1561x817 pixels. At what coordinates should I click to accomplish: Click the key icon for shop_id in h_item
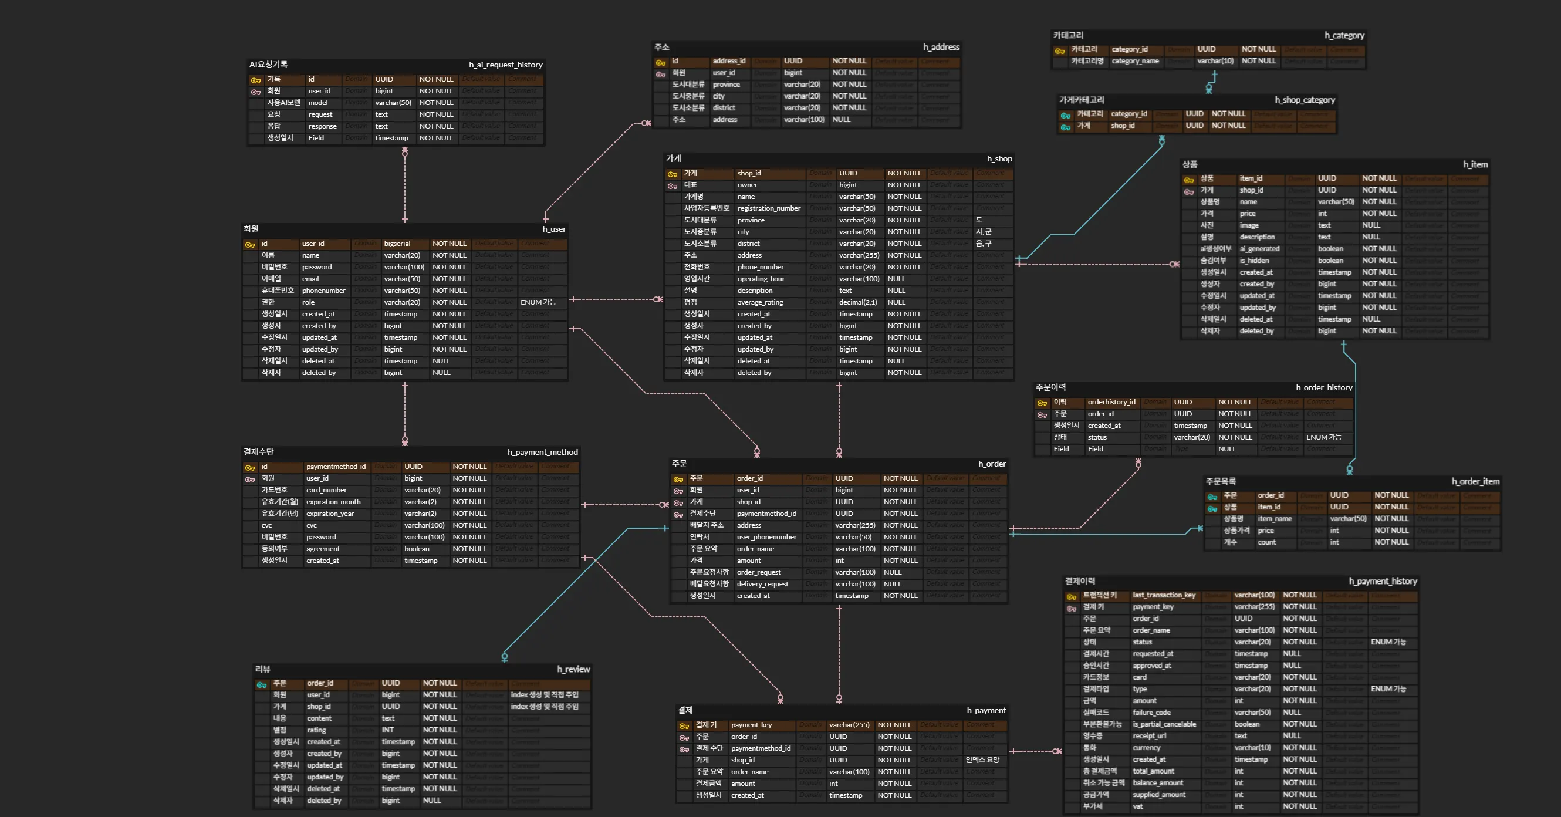click(x=1189, y=191)
